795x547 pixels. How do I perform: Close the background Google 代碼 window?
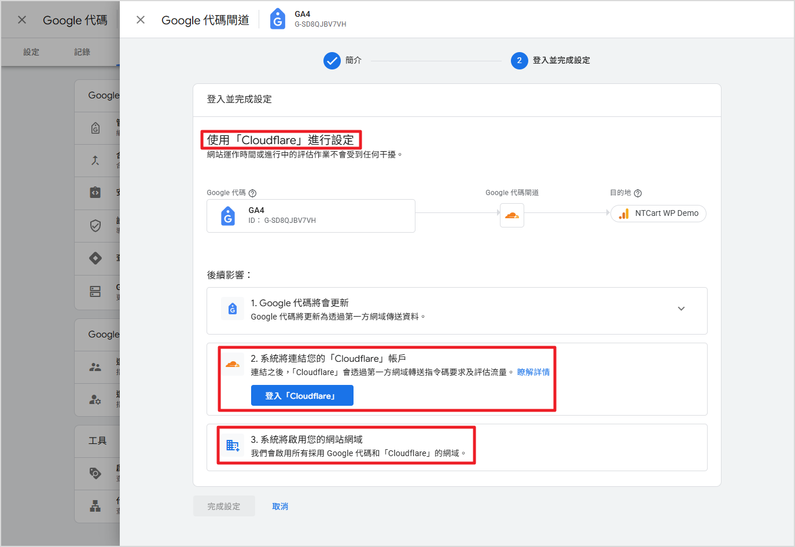22,20
